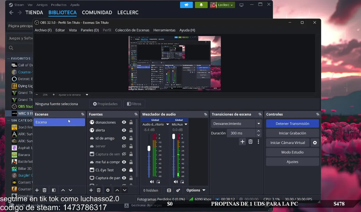
Task: Open the Desvanecimiento transition dropdown
Action: (x=259, y=124)
